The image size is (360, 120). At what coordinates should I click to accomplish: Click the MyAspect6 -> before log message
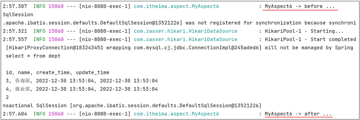click(x=300, y=6)
